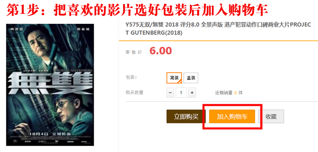Image resolution: width=318 pixels, height=152 pixels.
Task: Click the 零售价 label
Action: click(134, 52)
